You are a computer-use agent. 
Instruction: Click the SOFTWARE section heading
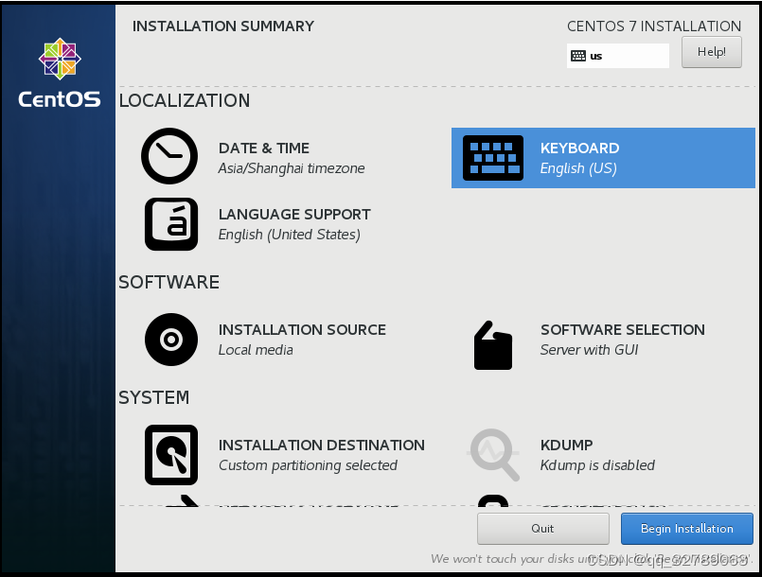[169, 282]
